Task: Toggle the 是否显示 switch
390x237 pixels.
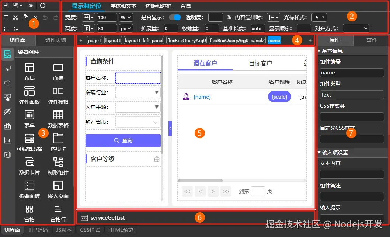Action: [x=174, y=17]
